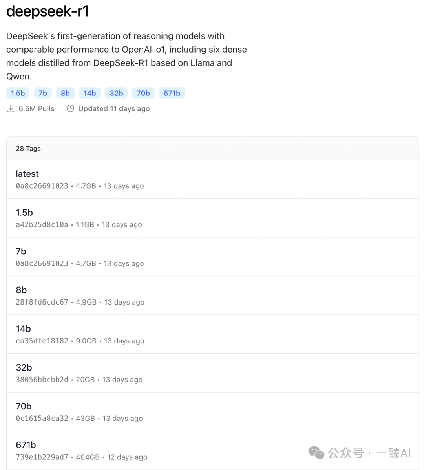Viewport: 424px width, 470px height.
Task: Open the 70b tag in list
Action: [x=24, y=406]
